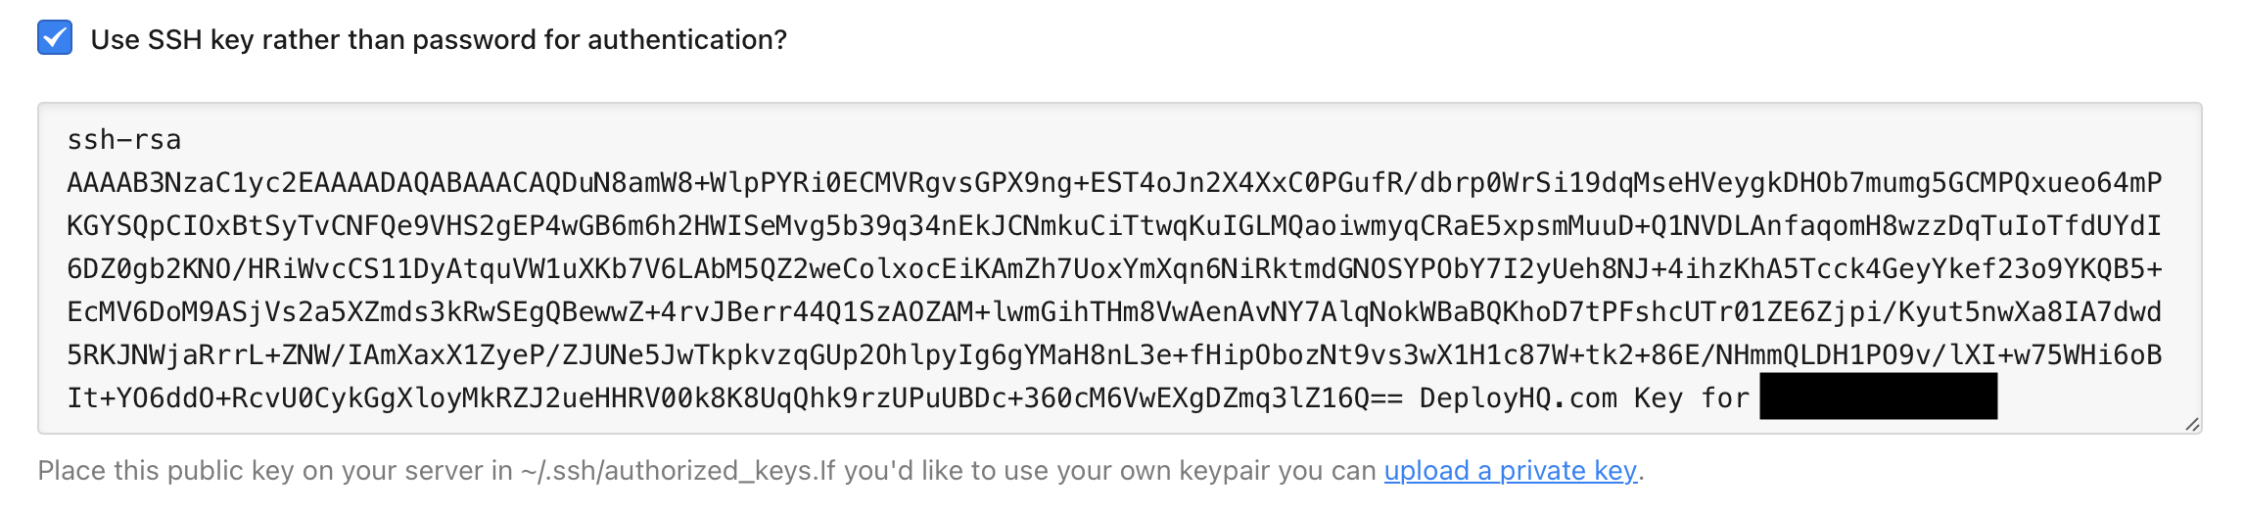Click the key line starting "5RKJNWjaRrrL"
This screenshot has width=2244, height=513.
coord(1114,355)
